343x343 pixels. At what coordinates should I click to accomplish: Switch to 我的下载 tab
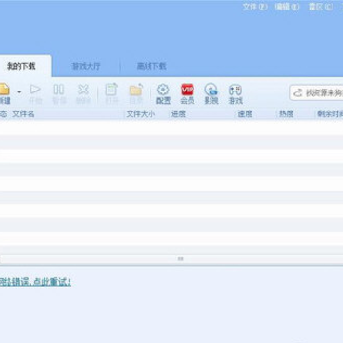pos(21,66)
